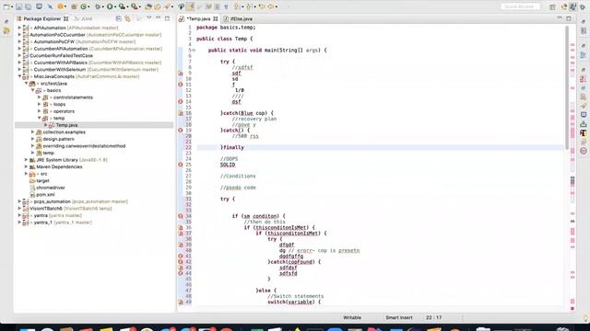Click quick-fix marker on line 9
590x331 pixels.
pos(181,74)
